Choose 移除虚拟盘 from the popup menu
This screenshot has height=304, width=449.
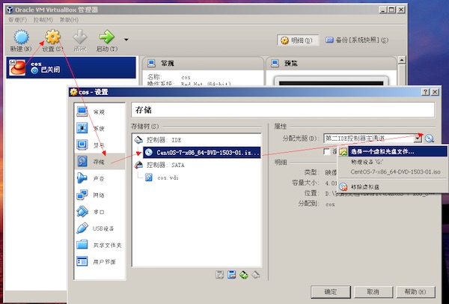tap(393, 187)
